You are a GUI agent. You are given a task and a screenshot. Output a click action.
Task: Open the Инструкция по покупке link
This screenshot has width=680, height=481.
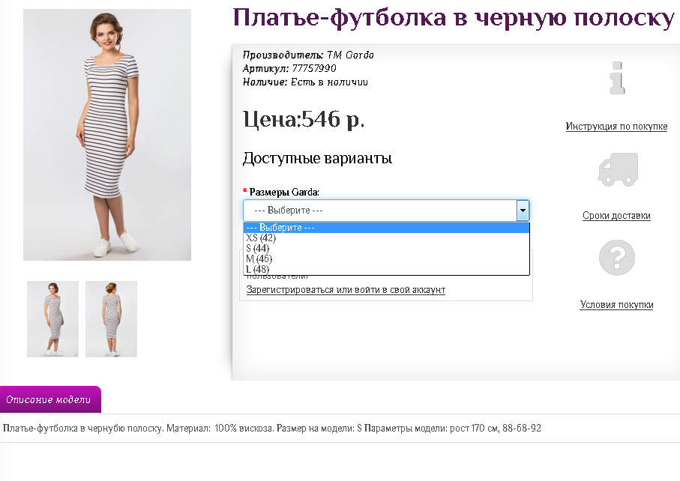click(616, 127)
